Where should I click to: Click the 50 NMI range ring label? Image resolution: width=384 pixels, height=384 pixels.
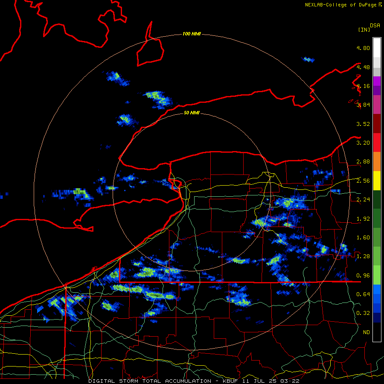[x=192, y=113]
